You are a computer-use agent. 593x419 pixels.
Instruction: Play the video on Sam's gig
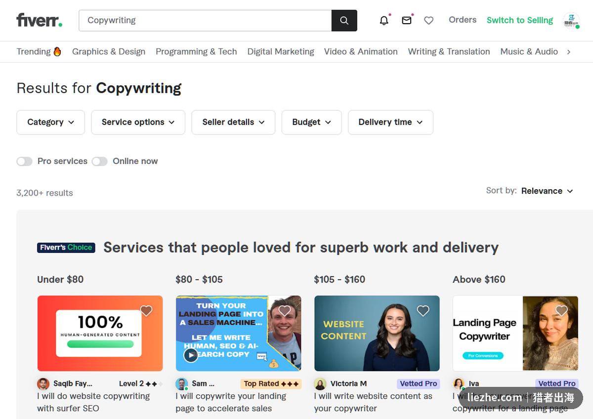[x=191, y=355]
